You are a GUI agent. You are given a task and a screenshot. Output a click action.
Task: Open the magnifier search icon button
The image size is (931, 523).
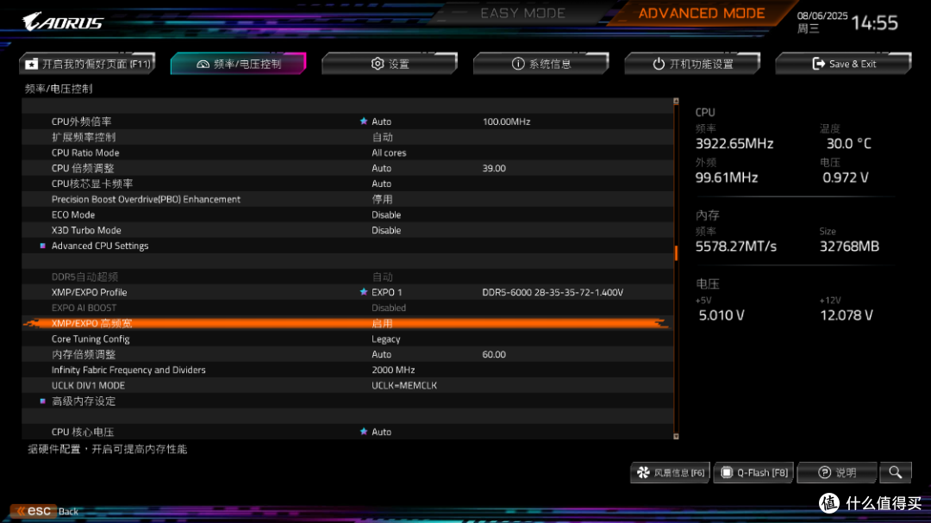tap(896, 472)
